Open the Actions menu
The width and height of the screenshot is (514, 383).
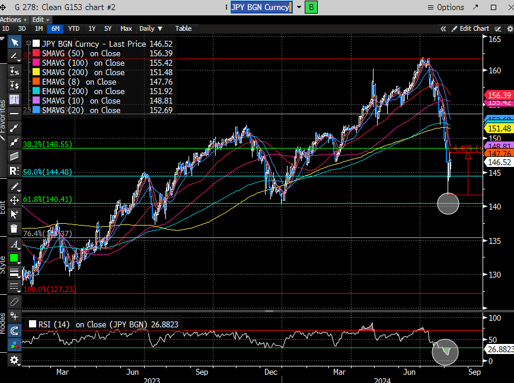pos(14,20)
